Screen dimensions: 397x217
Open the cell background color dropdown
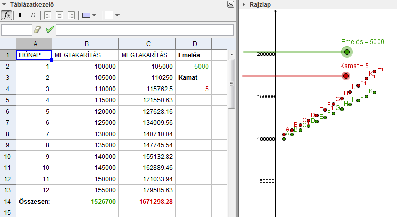[x=89, y=15]
